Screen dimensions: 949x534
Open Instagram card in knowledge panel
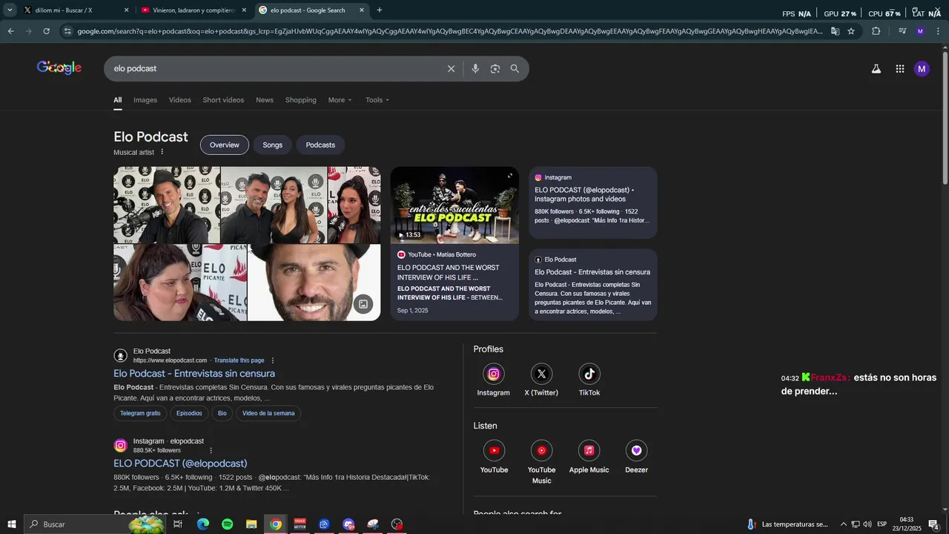[593, 202]
